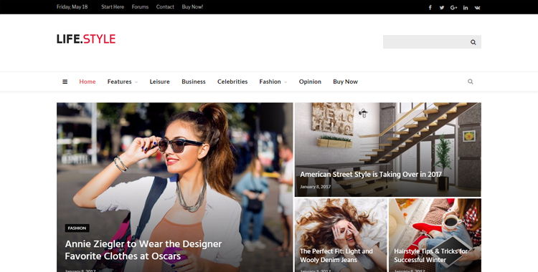Select the Features menu item

point(119,82)
